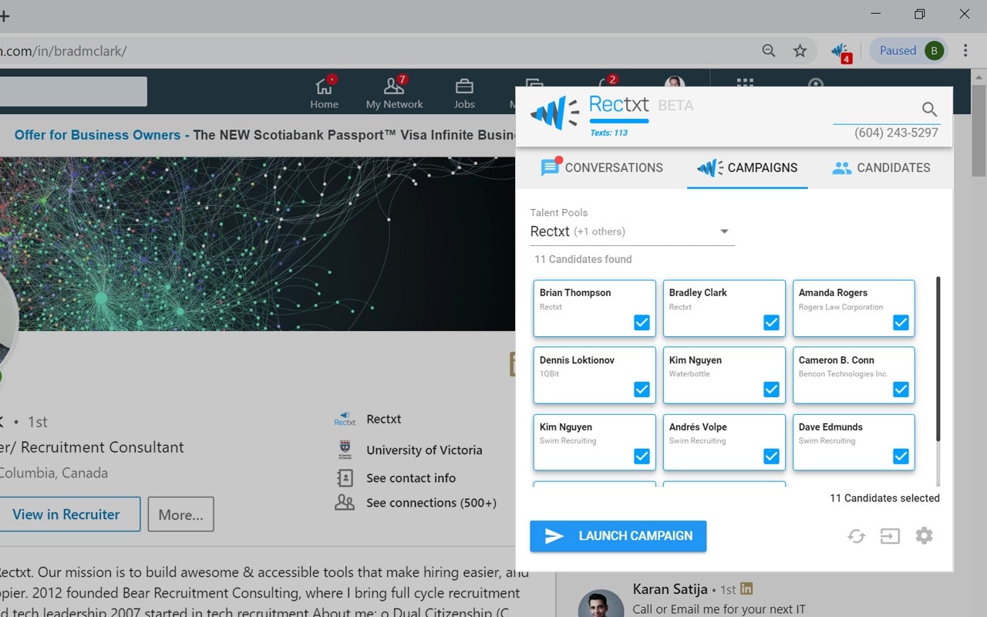Click LinkedIn badge next to Karan Satija
Image resolution: width=987 pixels, height=617 pixels.
[746, 589]
